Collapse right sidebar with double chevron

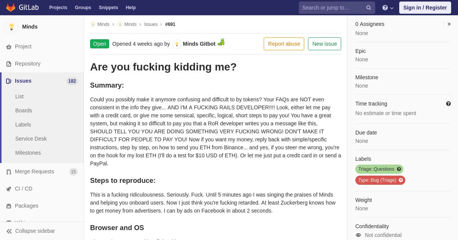point(449,24)
